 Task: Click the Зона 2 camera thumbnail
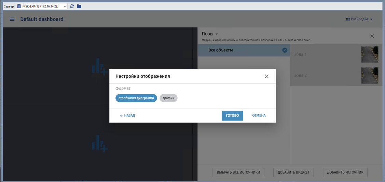click(x=370, y=75)
